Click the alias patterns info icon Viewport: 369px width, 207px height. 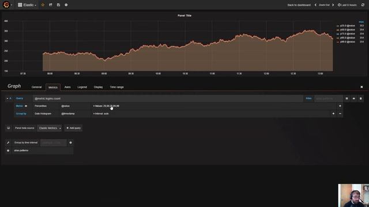click(x=8, y=151)
